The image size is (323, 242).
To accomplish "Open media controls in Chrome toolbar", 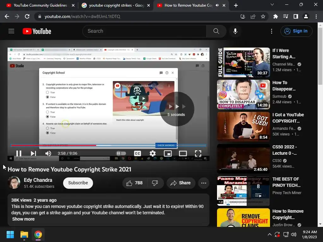I will [285, 16].
